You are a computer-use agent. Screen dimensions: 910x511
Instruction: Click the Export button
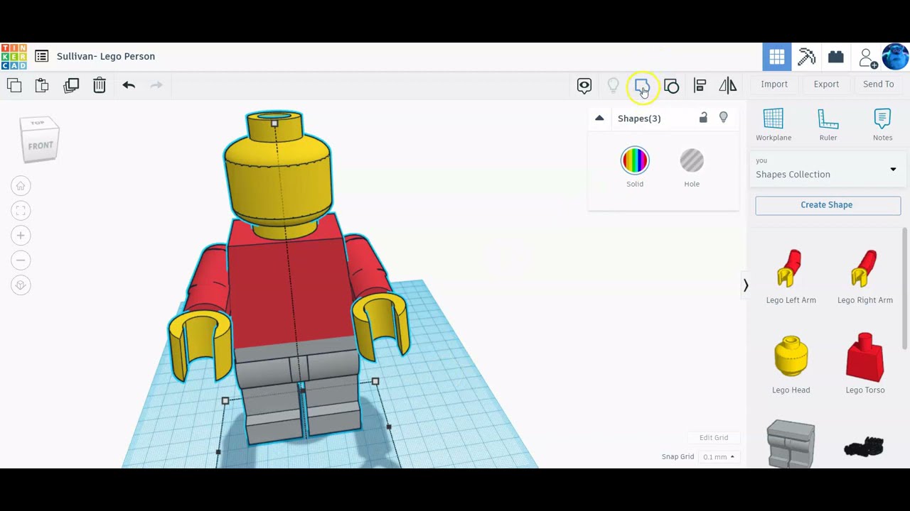coord(826,84)
